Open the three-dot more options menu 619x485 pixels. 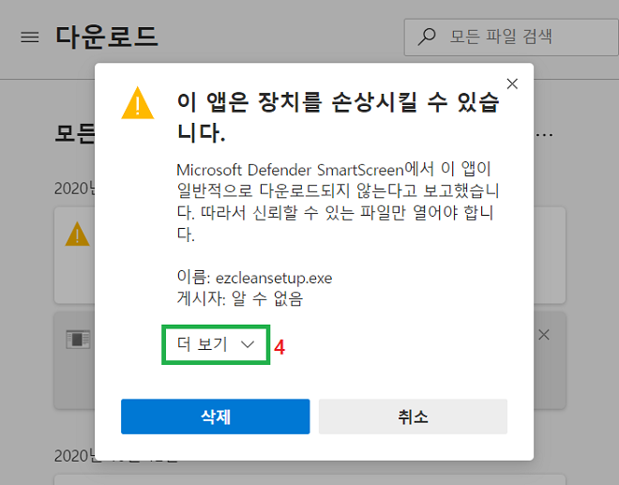click(544, 135)
